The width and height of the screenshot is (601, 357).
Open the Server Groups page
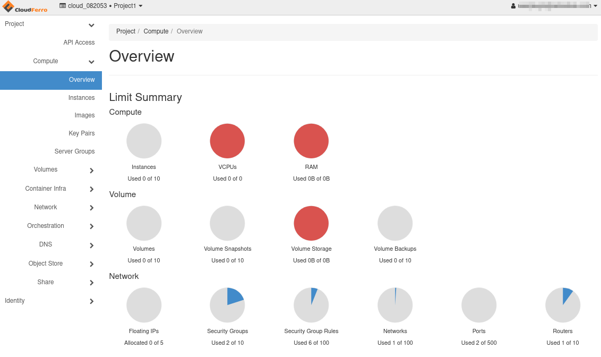point(74,151)
